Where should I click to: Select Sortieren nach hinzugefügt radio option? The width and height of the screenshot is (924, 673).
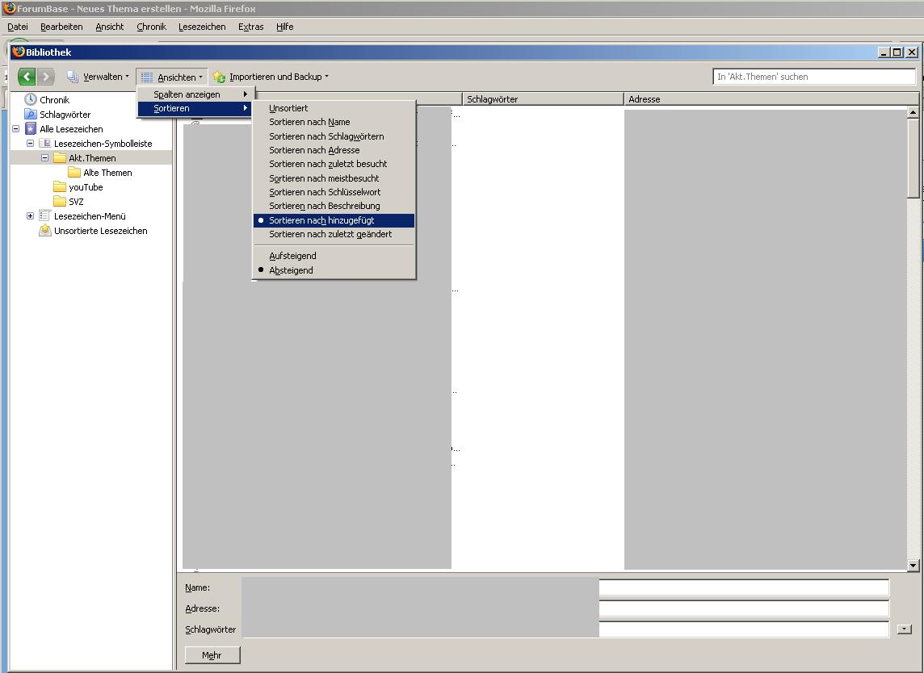coord(334,220)
